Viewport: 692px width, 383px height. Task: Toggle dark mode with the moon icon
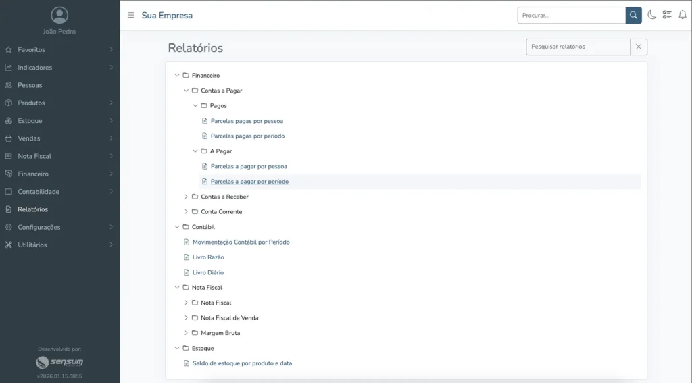(x=652, y=15)
